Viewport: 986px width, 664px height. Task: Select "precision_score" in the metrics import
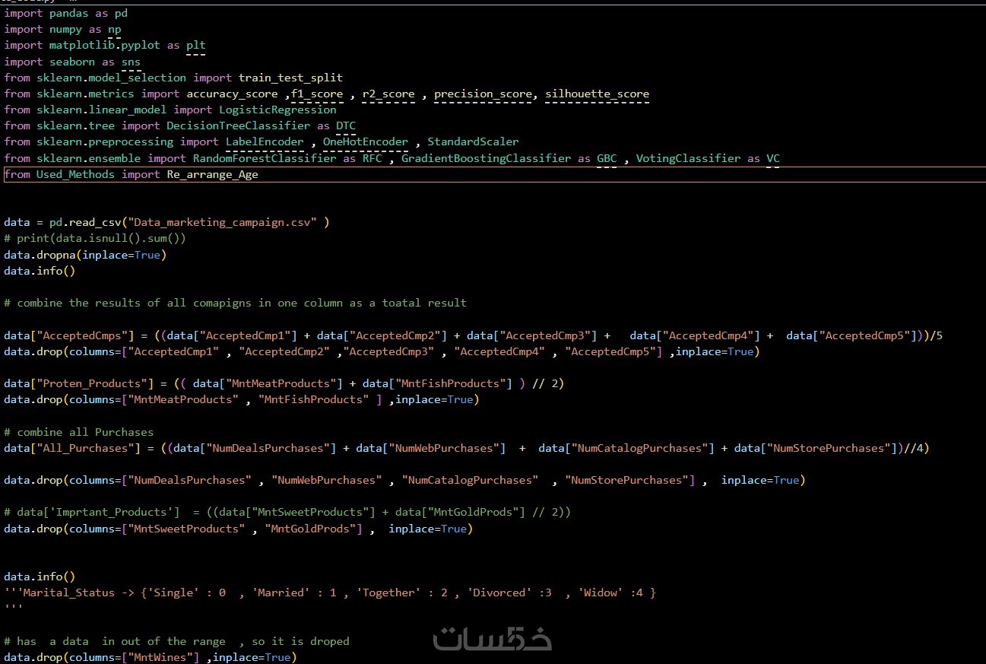(x=483, y=94)
